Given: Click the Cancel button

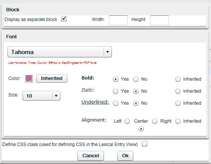Looking at the screenshot, I should [x=90, y=156].
